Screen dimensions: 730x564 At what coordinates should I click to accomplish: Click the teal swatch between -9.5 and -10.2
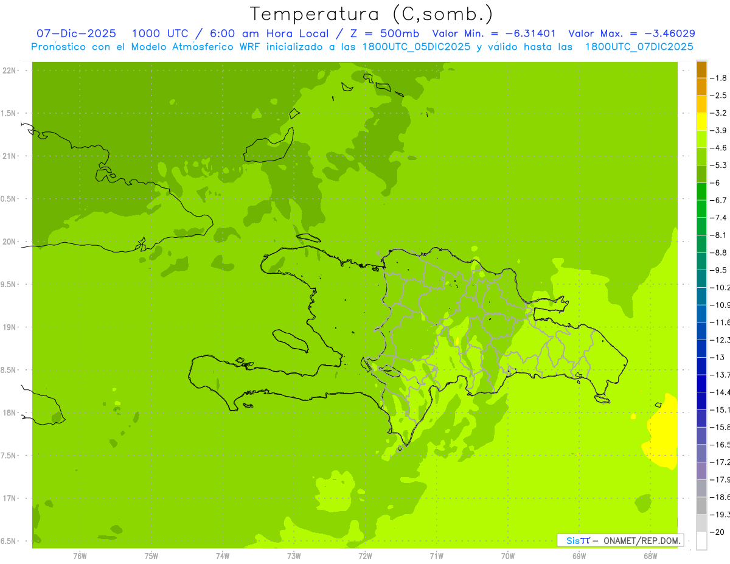coord(701,278)
